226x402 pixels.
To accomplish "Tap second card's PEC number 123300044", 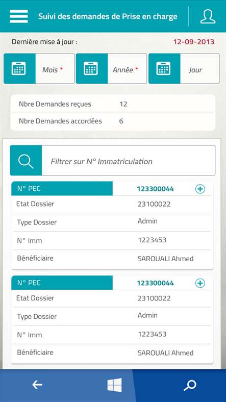I will pos(155,283).
